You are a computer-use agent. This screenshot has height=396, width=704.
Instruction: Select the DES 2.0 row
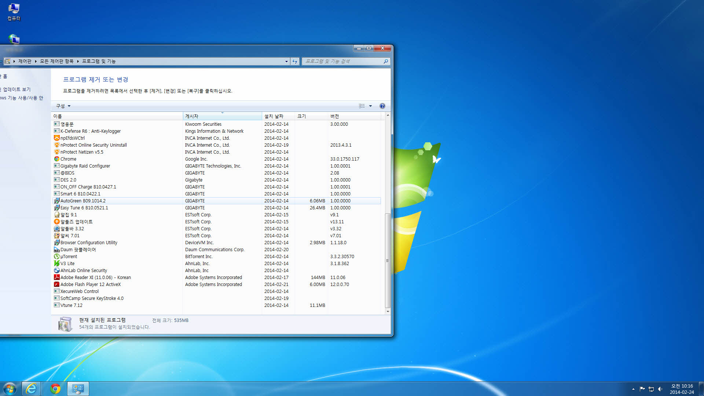tap(217, 180)
